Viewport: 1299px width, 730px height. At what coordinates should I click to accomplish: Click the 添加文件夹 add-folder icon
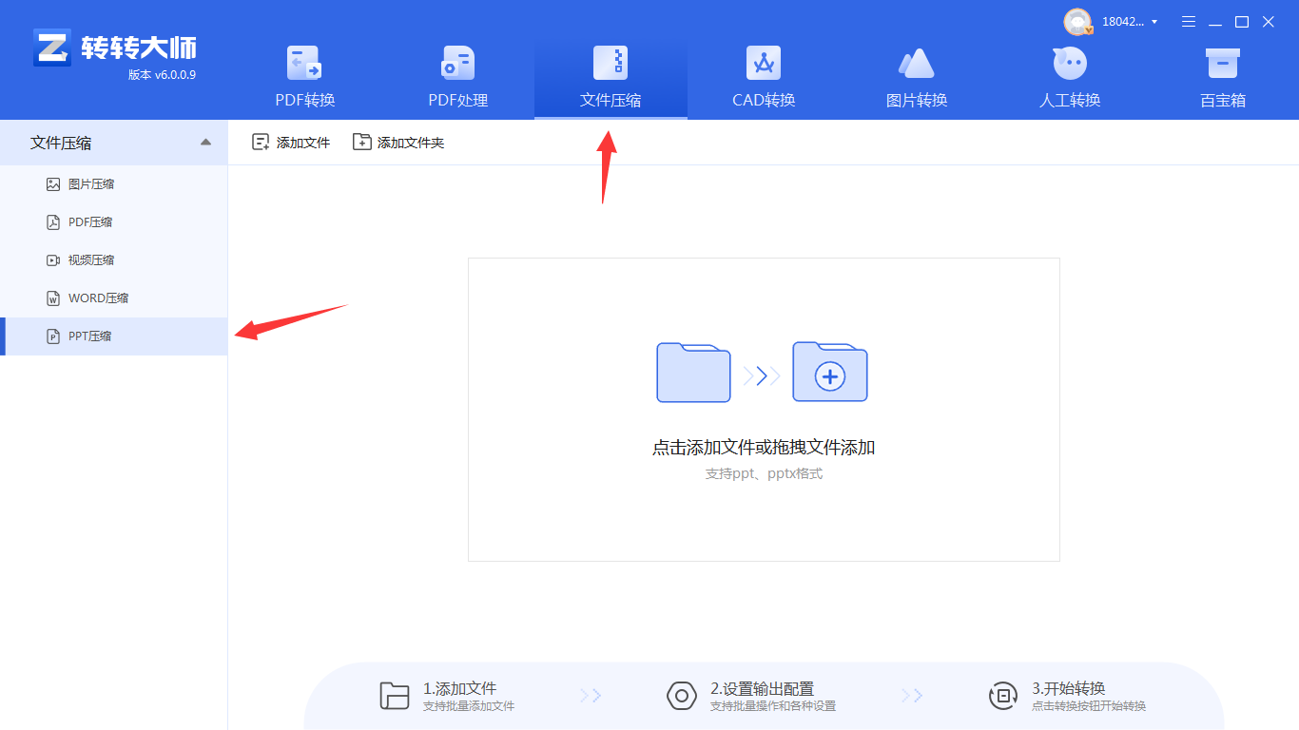click(361, 143)
